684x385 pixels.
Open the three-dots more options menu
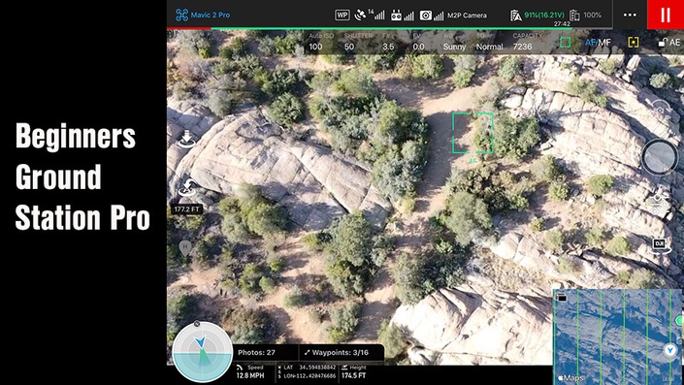(x=630, y=15)
